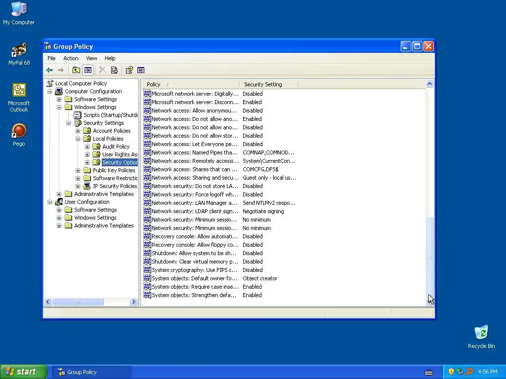Click the Start button
Viewport: 506px width, 379px height.
point(24,372)
